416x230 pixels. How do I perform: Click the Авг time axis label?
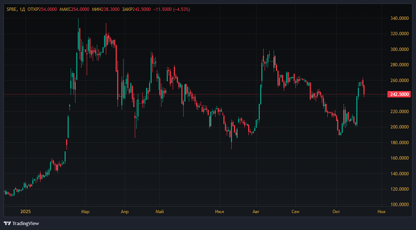click(256, 211)
